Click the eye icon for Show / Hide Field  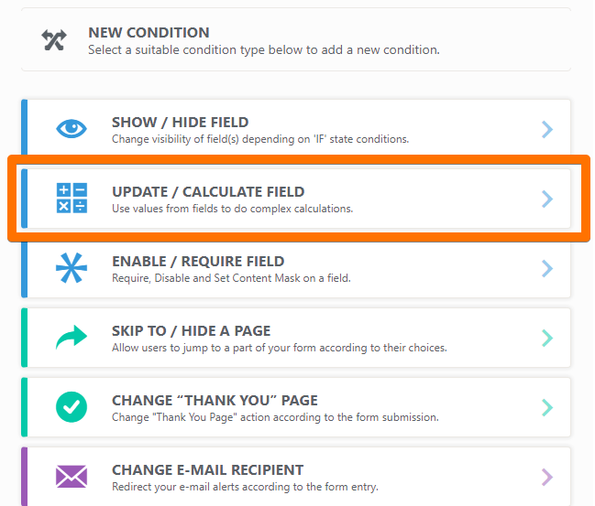[72, 130]
